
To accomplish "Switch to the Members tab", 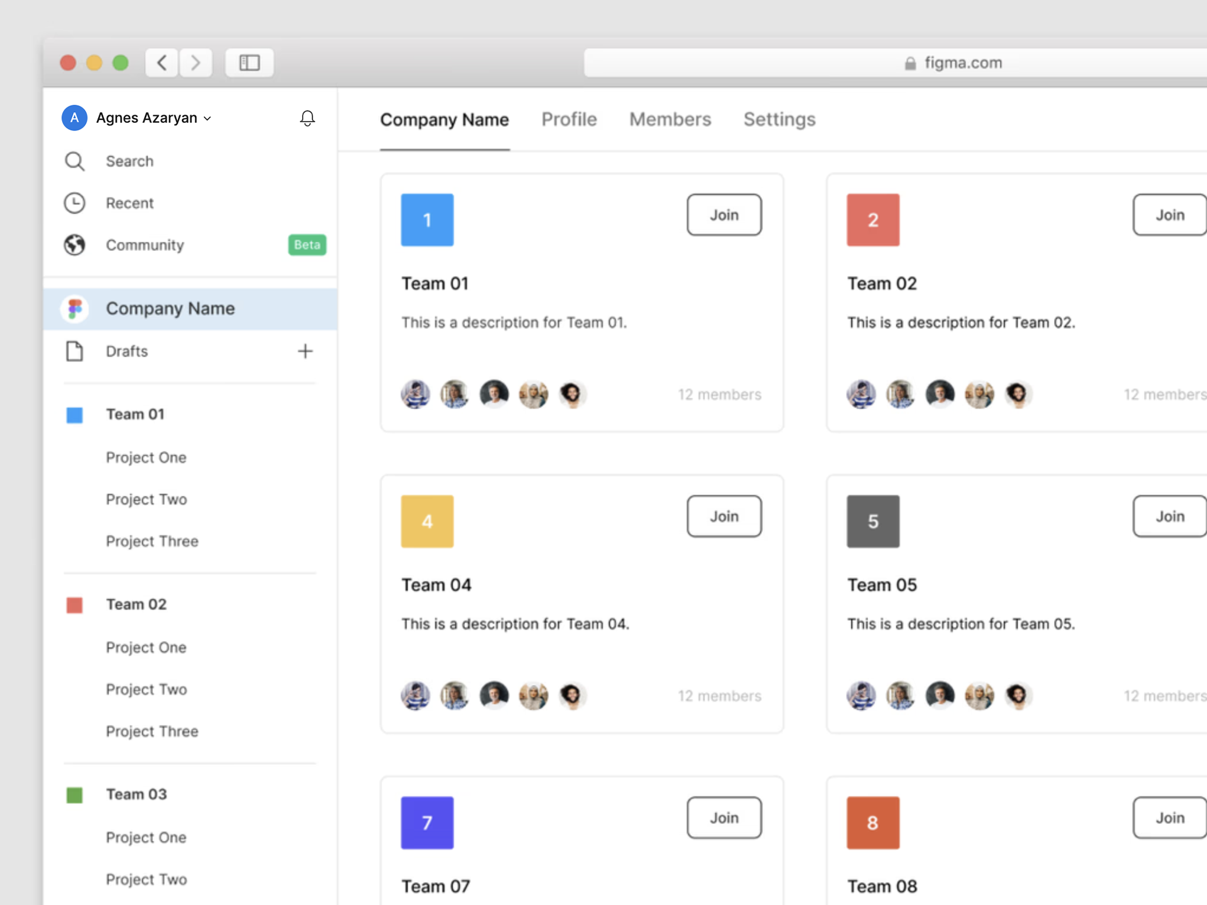I will pyautogui.click(x=670, y=119).
